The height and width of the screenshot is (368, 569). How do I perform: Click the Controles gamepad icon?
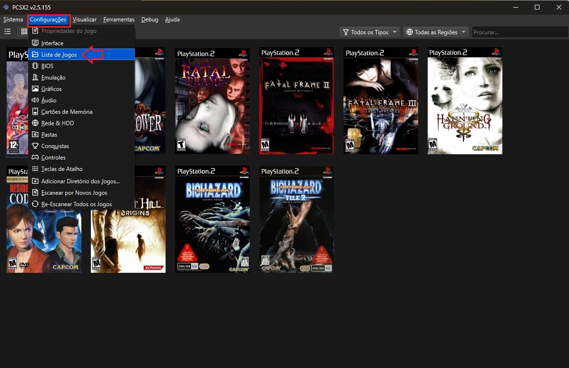coord(35,158)
